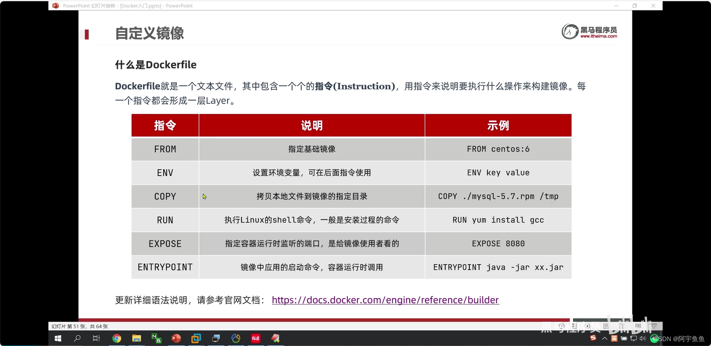Screen dimensions: 711x346
Task: Switch to Normal view icon
Action: (606, 326)
